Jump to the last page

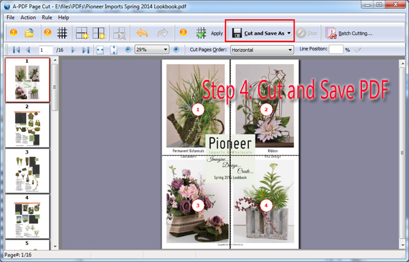click(x=86, y=50)
